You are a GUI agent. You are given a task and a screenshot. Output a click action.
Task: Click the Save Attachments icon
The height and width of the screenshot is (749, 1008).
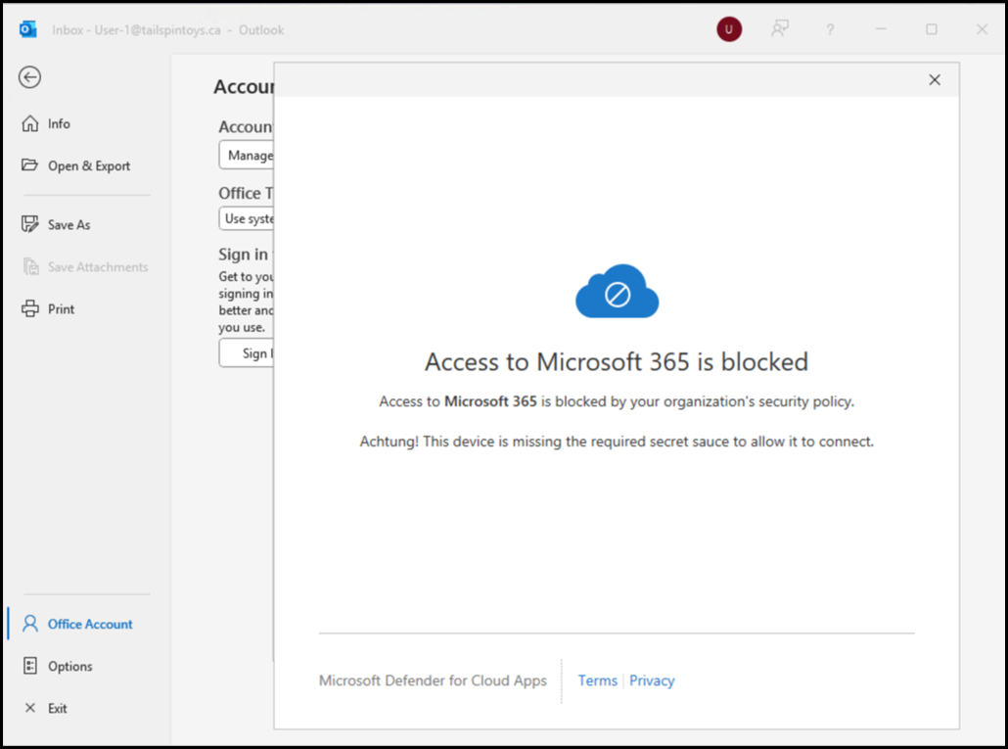pyautogui.click(x=30, y=266)
